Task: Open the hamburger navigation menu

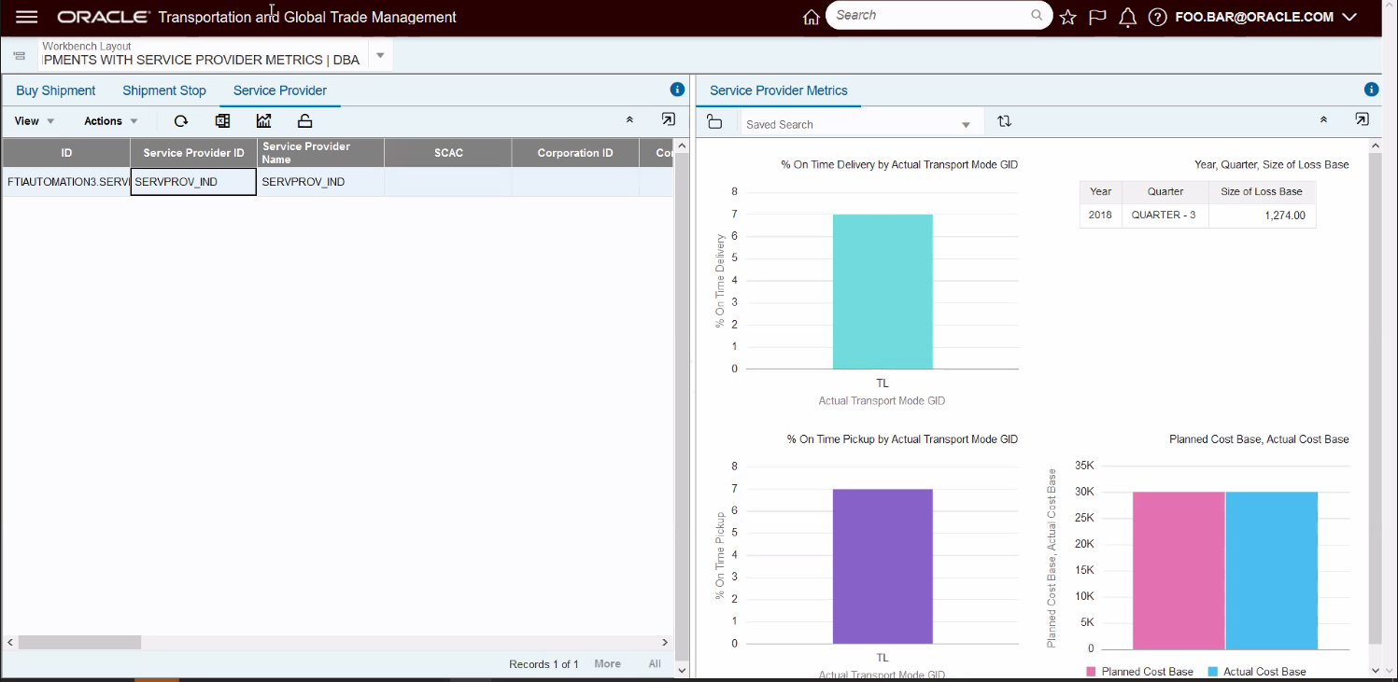Action: tap(27, 17)
